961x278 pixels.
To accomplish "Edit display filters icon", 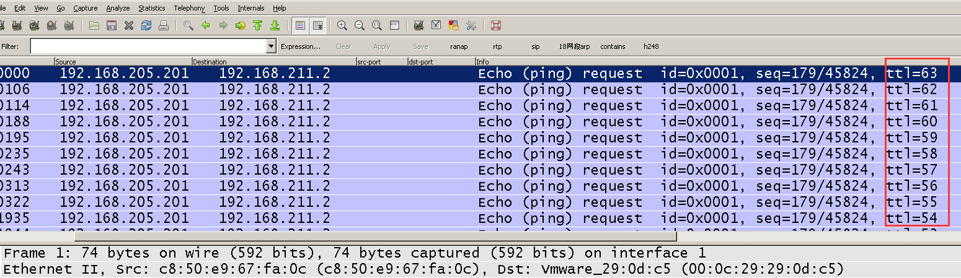I will click(x=436, y=25).
